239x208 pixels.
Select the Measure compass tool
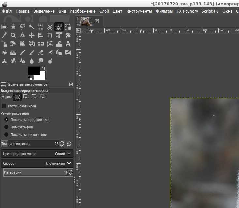[x=22, y=35]
